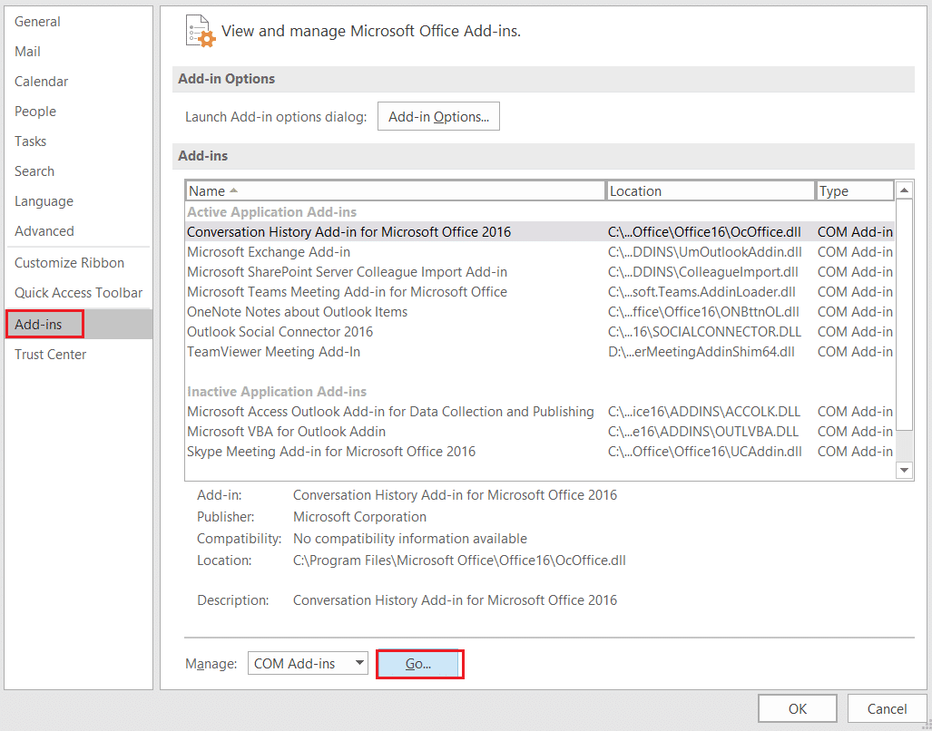The width and height of the screenshot is (932, 731).
Task: Select Customize Ribbon in the sidebar
Action: coord(69,262)
